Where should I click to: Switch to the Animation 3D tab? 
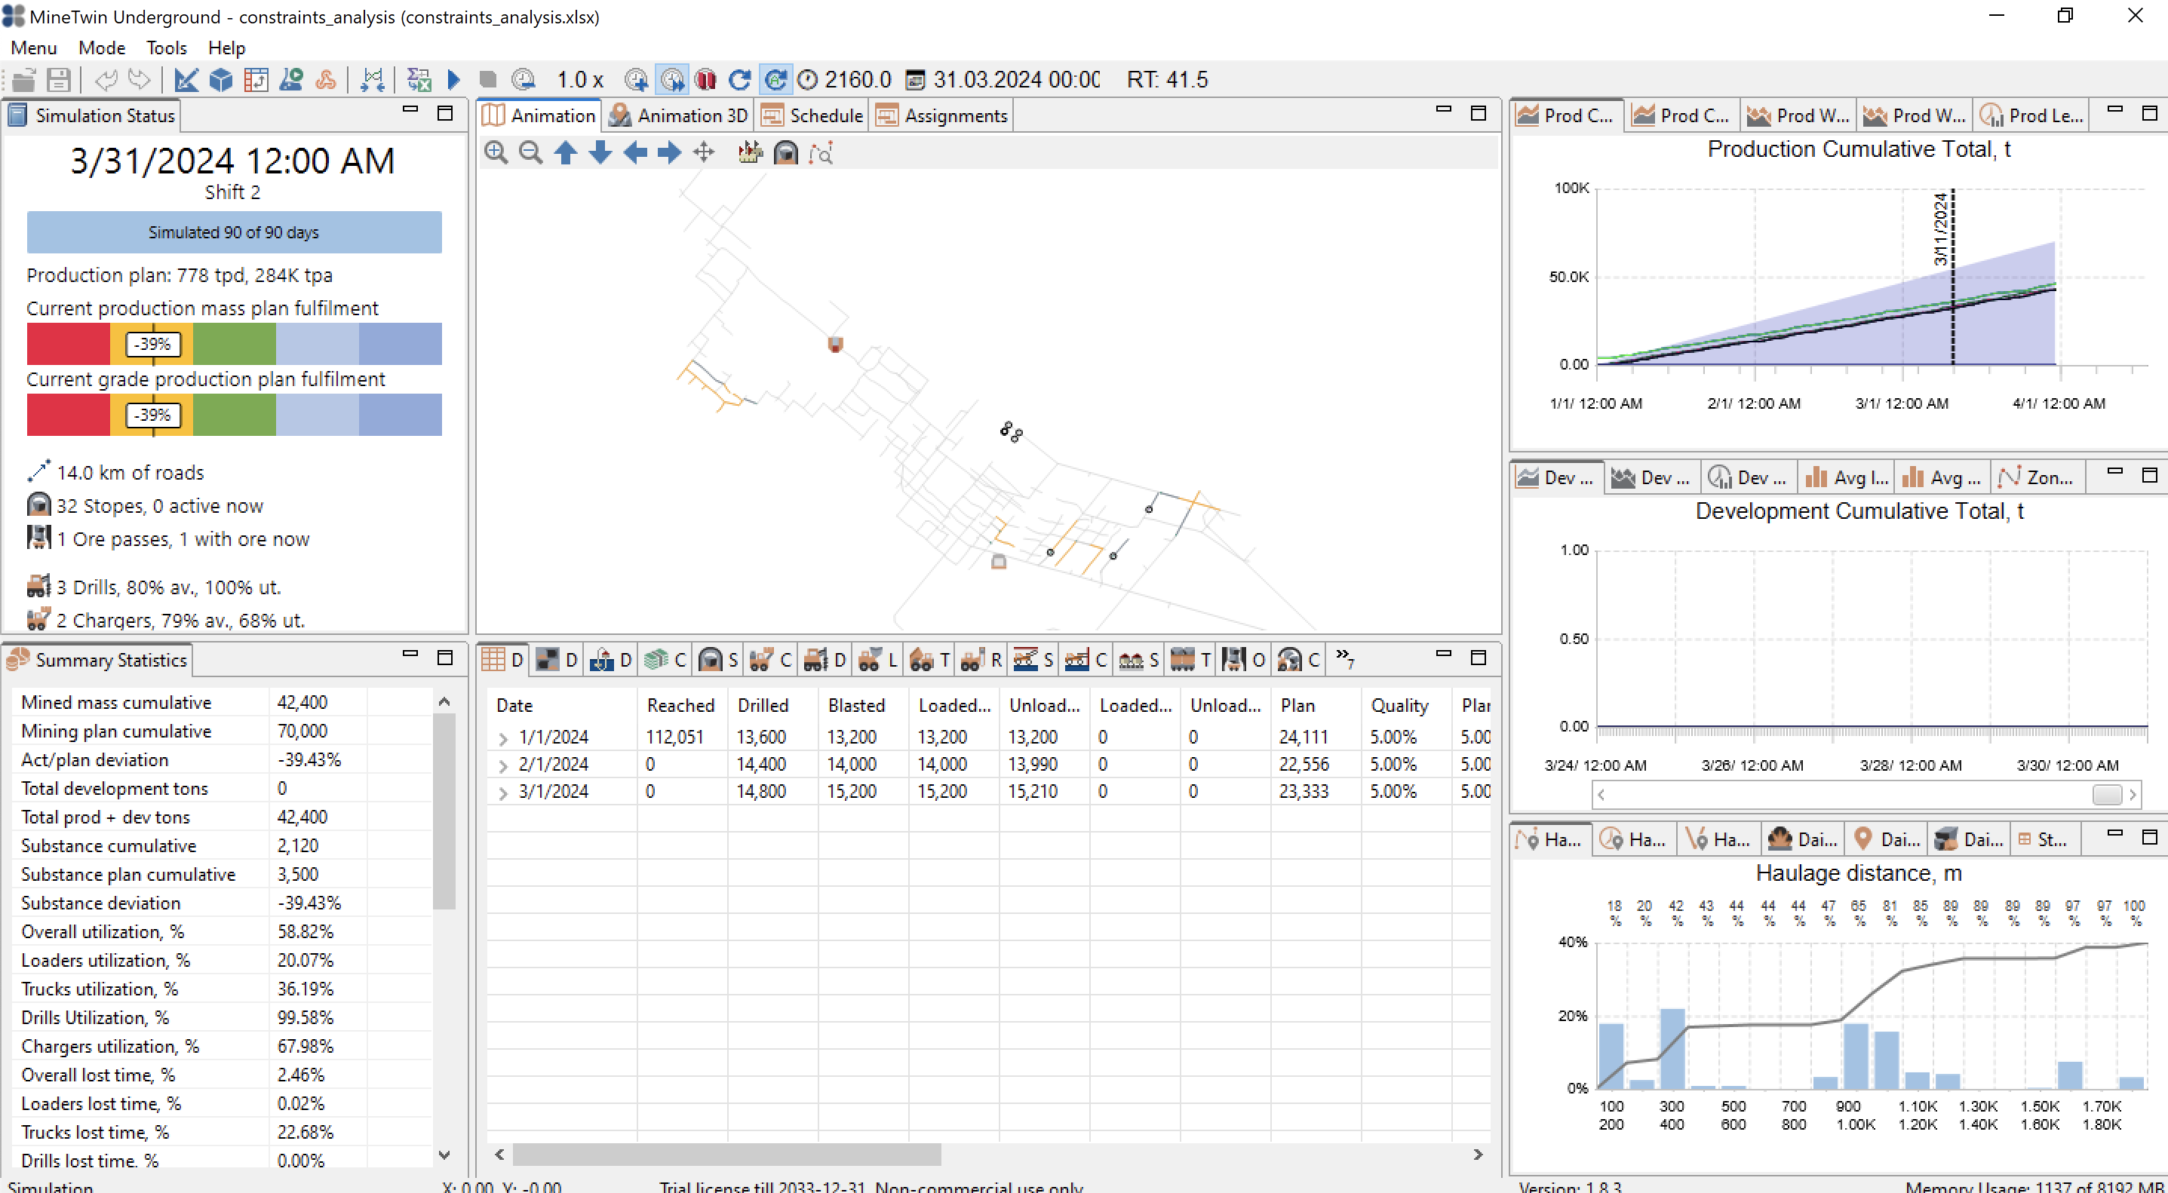678,115
